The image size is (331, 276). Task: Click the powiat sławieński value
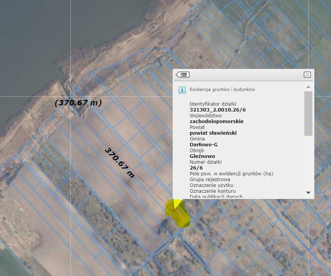213,133
